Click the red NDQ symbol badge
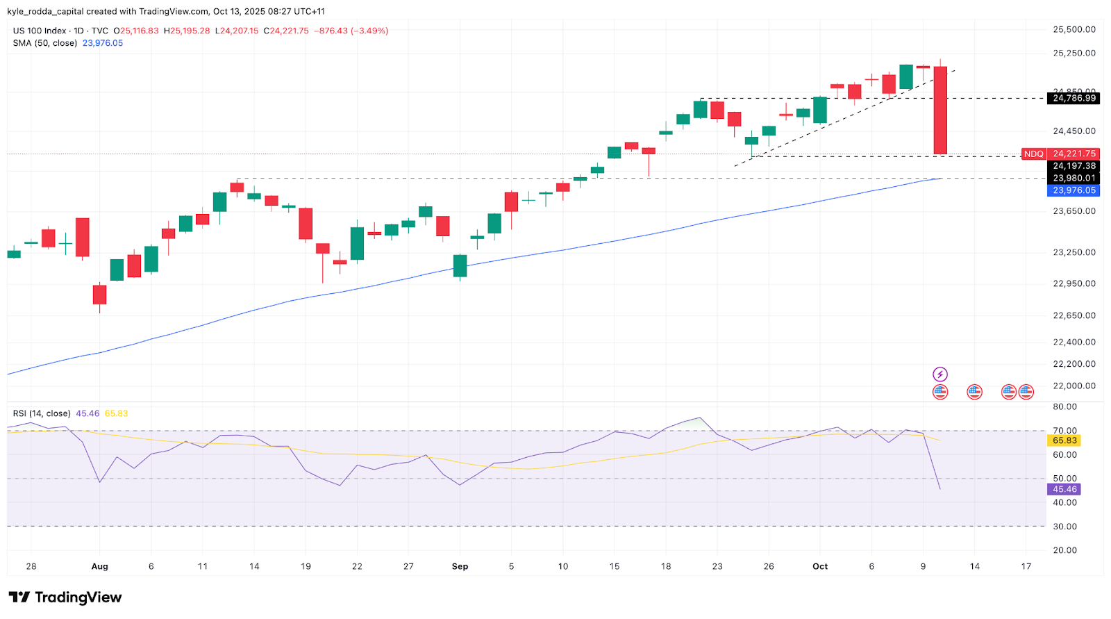The width and height of the screenshot is (1111, 619). (1033, 154)
